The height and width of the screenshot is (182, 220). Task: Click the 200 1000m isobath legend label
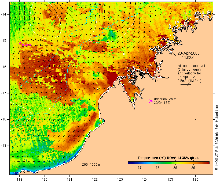click(x=91, y=165)
